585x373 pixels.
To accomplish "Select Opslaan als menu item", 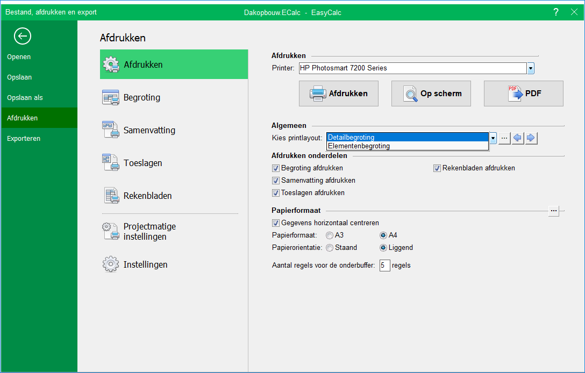I will [25, 97].
